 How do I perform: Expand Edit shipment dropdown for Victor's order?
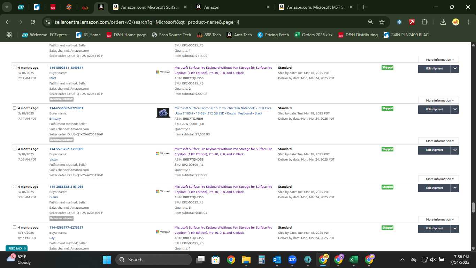point(455,150)
